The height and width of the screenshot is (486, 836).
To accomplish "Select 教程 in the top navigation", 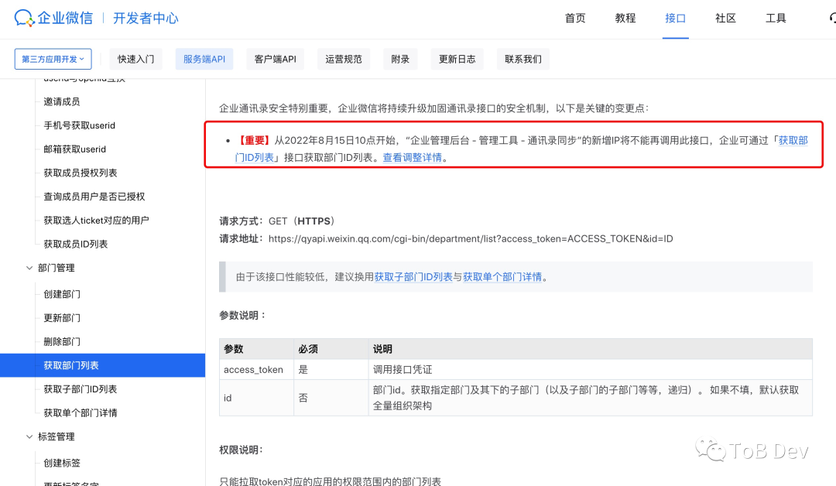I will coord(625,18).
